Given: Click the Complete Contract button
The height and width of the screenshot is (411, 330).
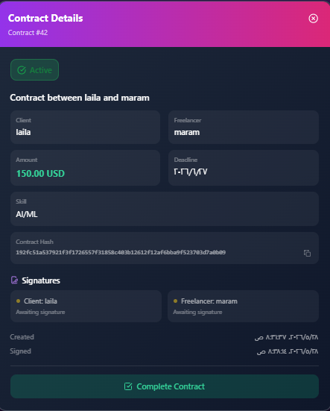Looking at the screenshot, I should click(165, 386).
